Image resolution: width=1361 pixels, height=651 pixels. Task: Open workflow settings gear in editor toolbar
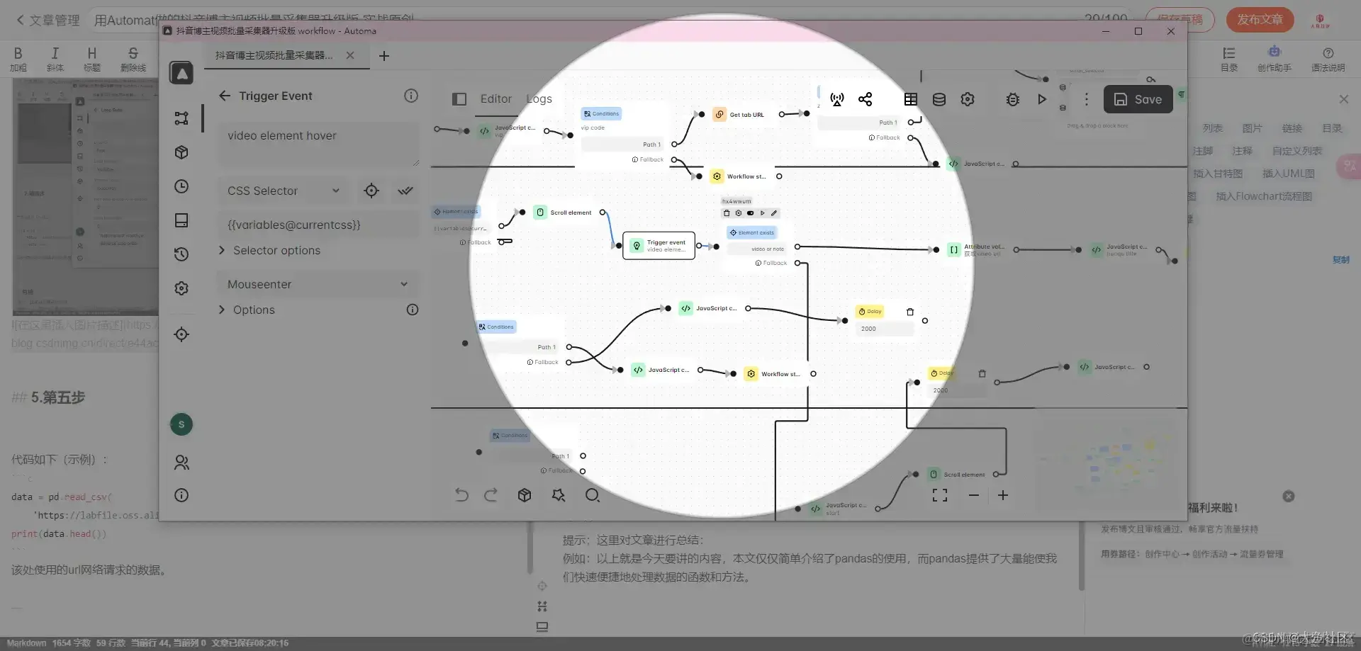(968, 99)
